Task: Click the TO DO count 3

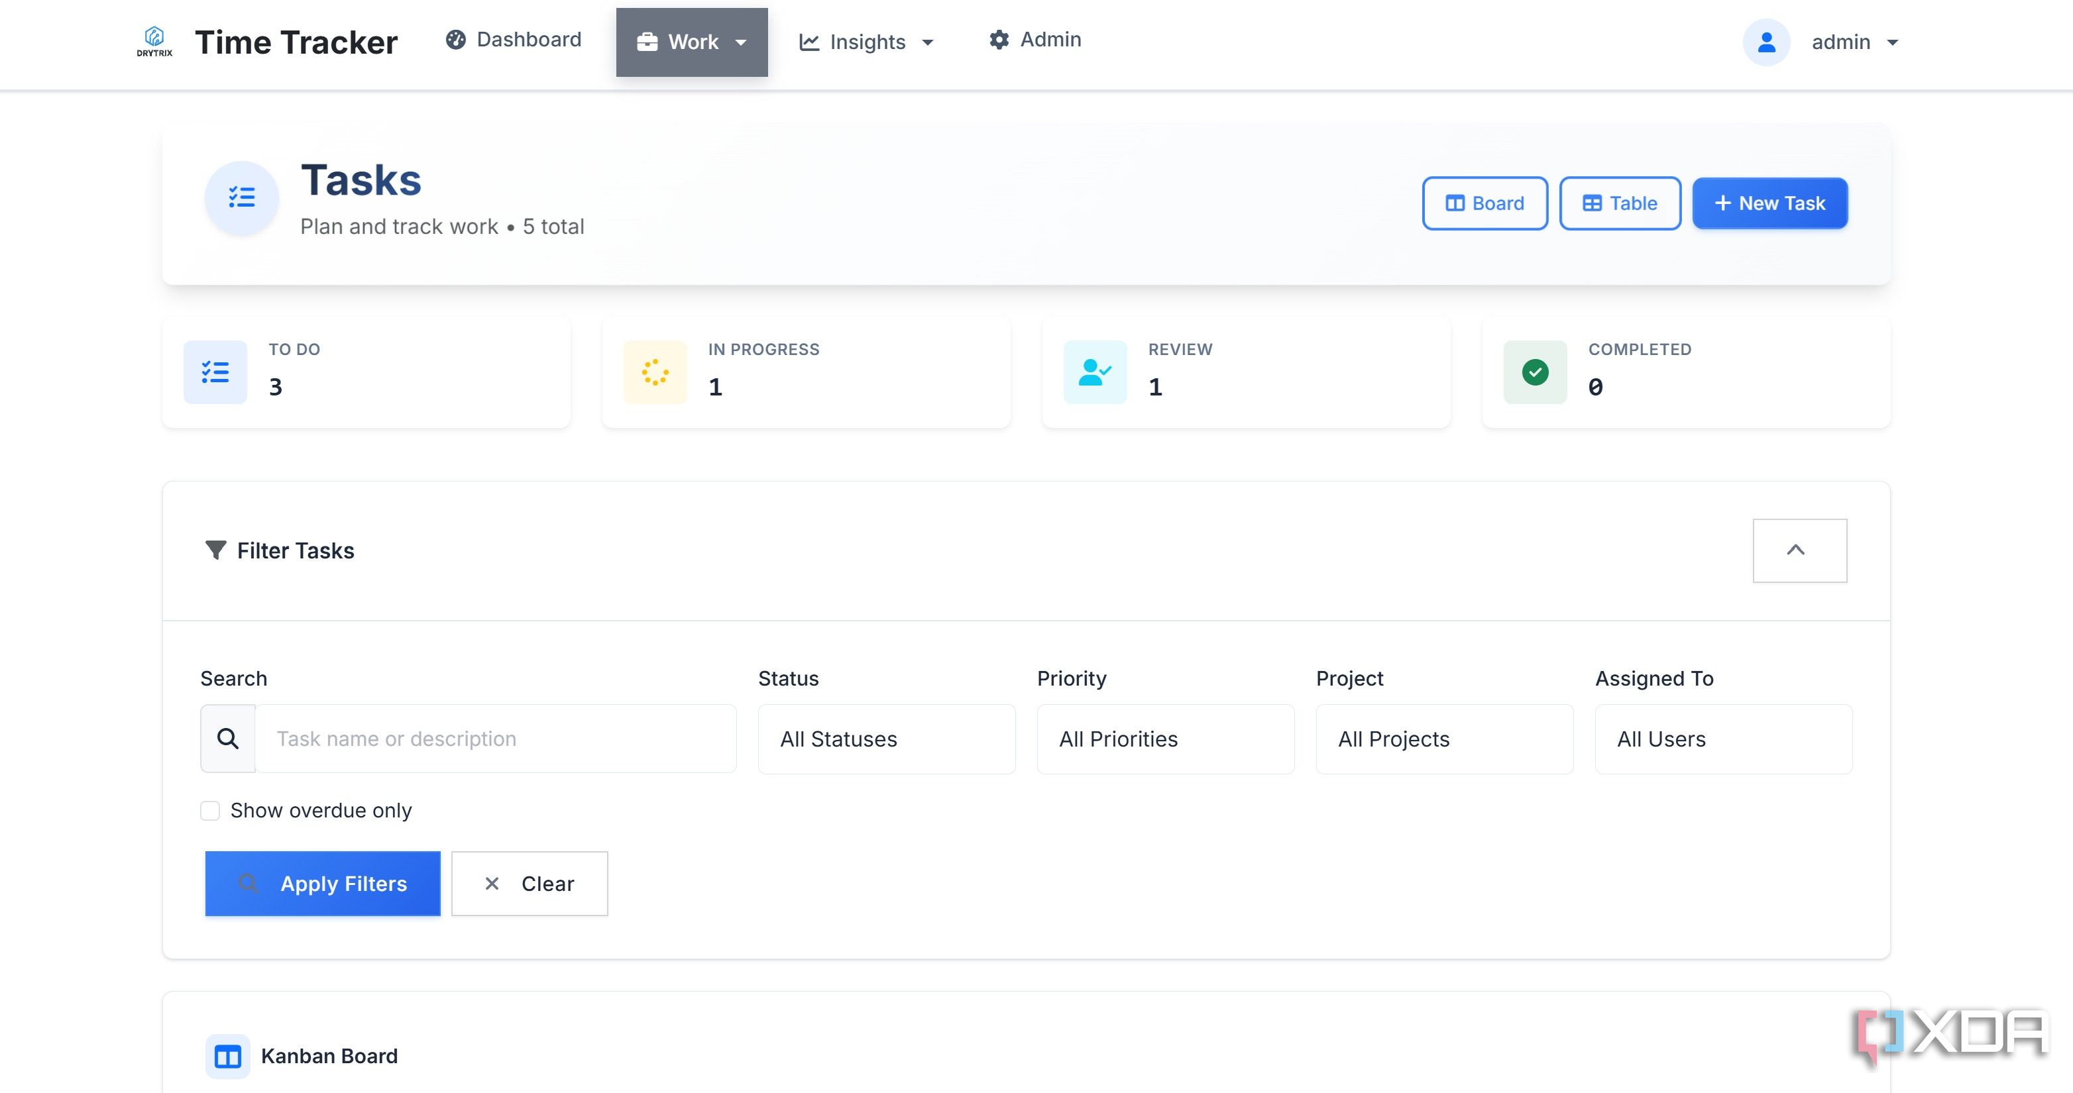Action: point(275,387)
